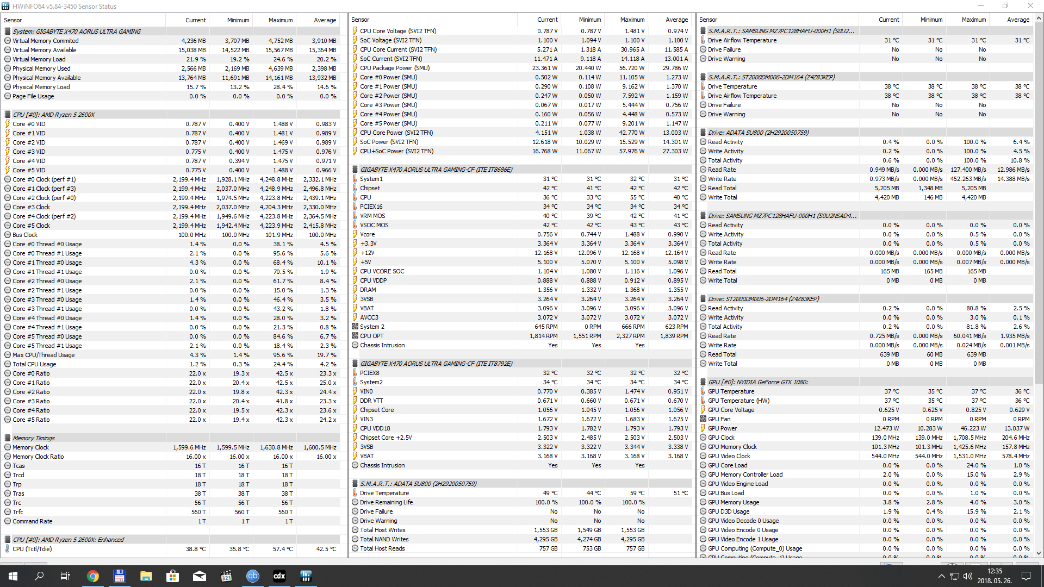Click the power icon beside CPU Package Power (SMU)
This screenshot has height=587, width=1044.
pos(355,68)
